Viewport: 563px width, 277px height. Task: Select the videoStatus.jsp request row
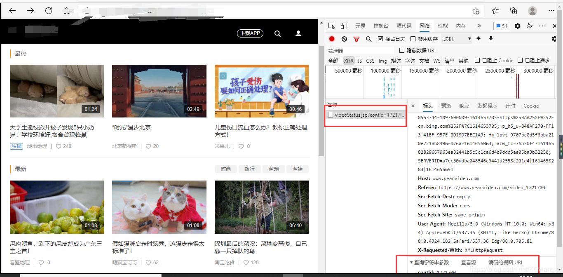click(366, 115)
